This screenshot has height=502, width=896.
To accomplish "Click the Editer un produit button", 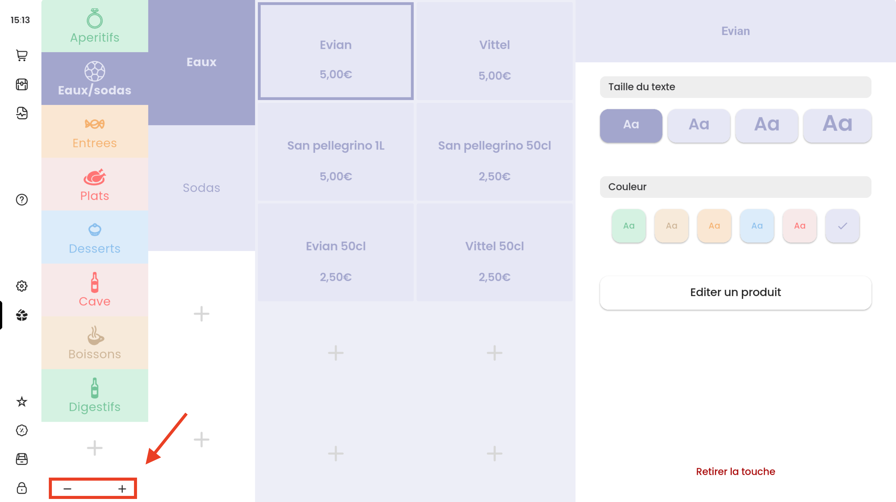I will 735,292.
